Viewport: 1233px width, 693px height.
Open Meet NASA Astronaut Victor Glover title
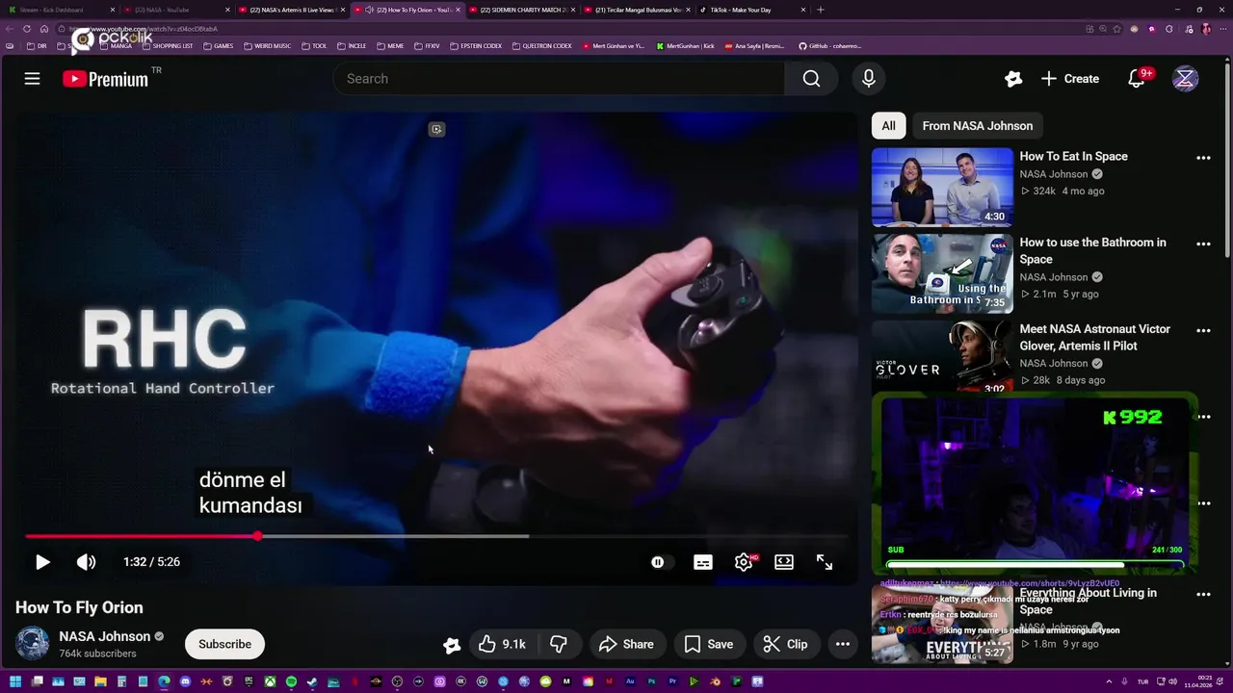(x=1094, y=337)
